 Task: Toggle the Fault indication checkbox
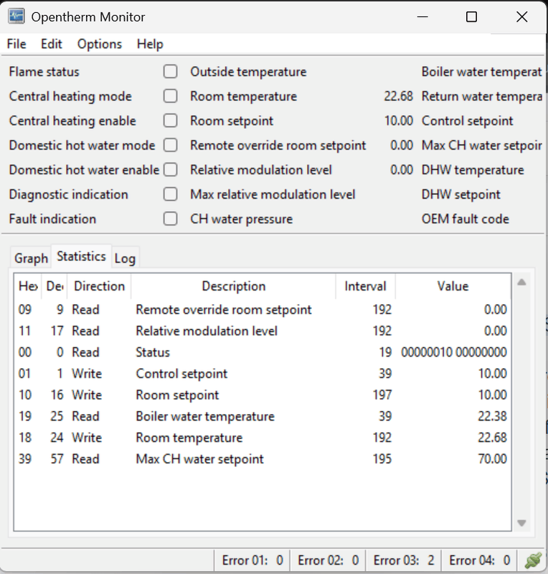170,219
